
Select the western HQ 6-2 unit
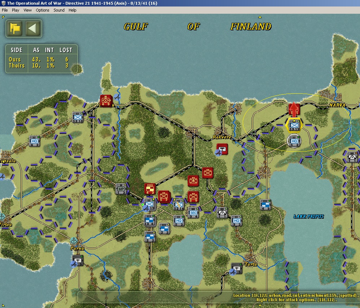(34, 141)
